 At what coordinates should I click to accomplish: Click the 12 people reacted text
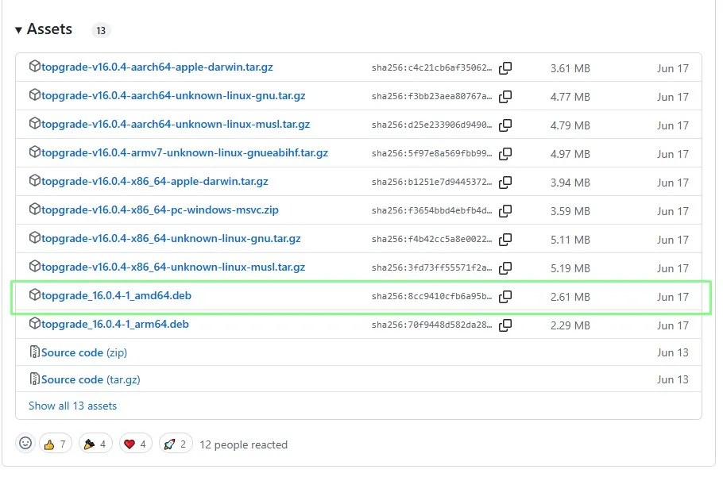click(243, 444)
